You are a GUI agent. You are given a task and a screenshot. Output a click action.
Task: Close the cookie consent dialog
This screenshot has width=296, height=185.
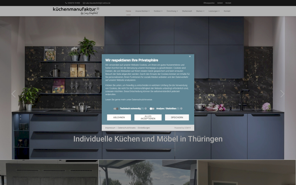click(190, 57)
